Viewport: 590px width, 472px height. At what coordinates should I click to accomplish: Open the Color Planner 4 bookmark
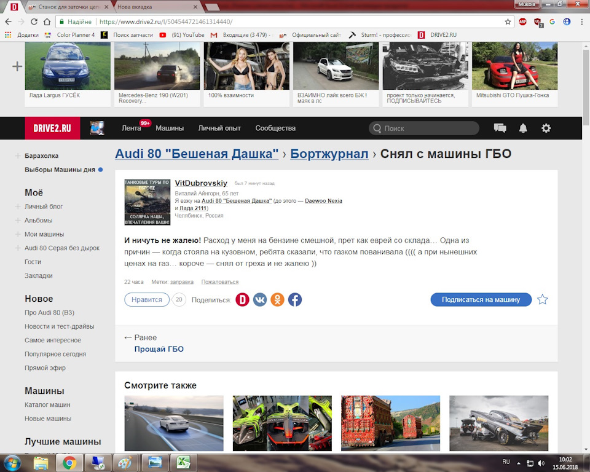69,35
